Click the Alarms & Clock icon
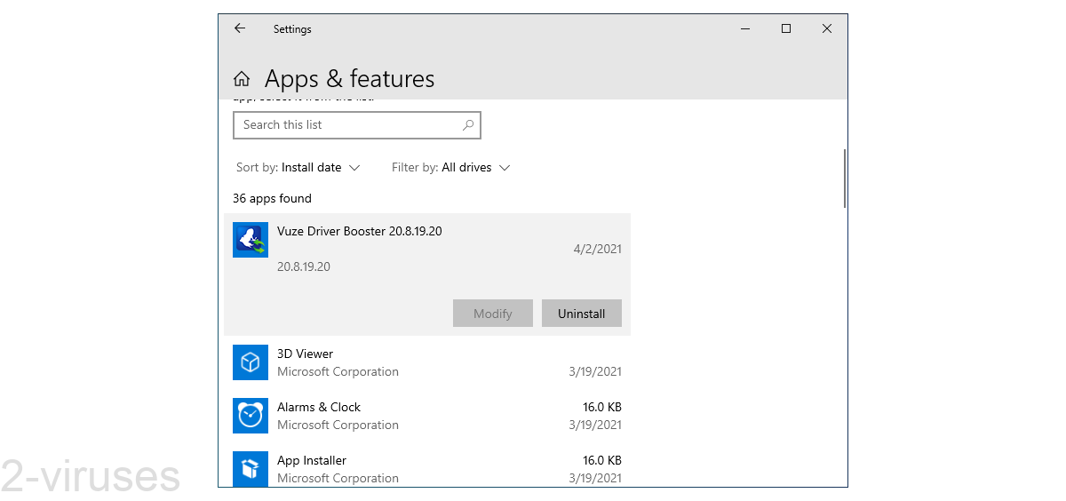The height and width of the screenshot is (501, 1066). point(251,416)
